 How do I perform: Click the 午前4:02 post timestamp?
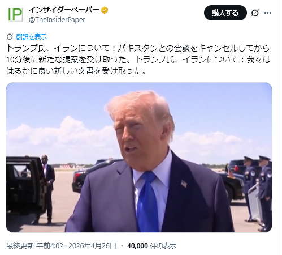(50, 246)
